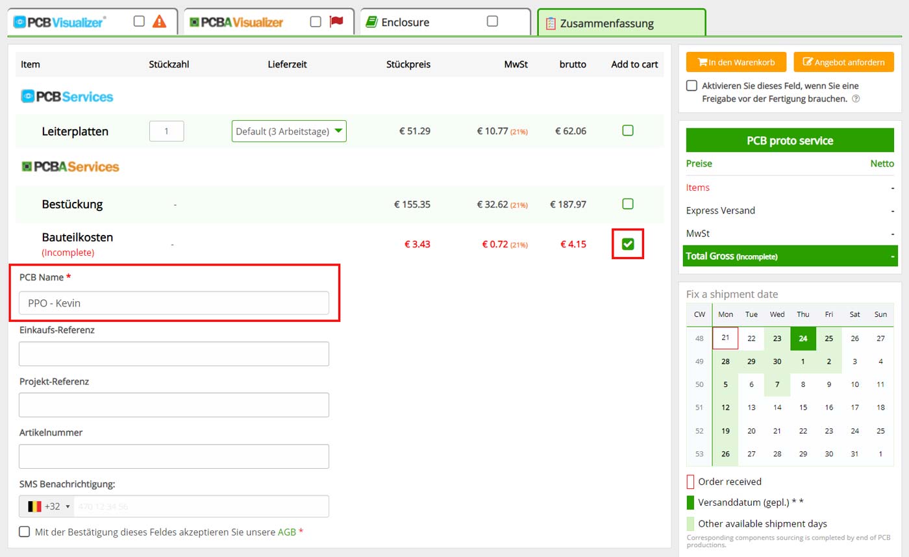Screen dimensions: 909x557
Task: Click the PCB Services logo
Action: [x=68, y=97]
